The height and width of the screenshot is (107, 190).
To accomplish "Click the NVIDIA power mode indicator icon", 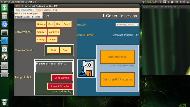I will pyautogui.click(x=149, y=2).
